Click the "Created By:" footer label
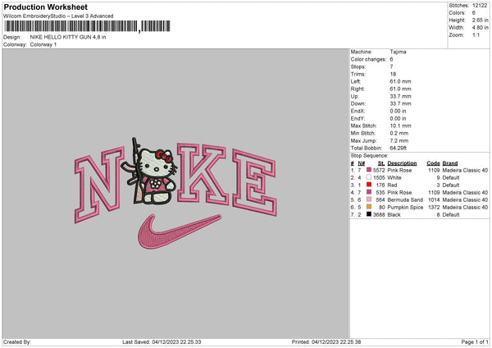This screenshot has height=348, width=492. (x=17, y=342)
